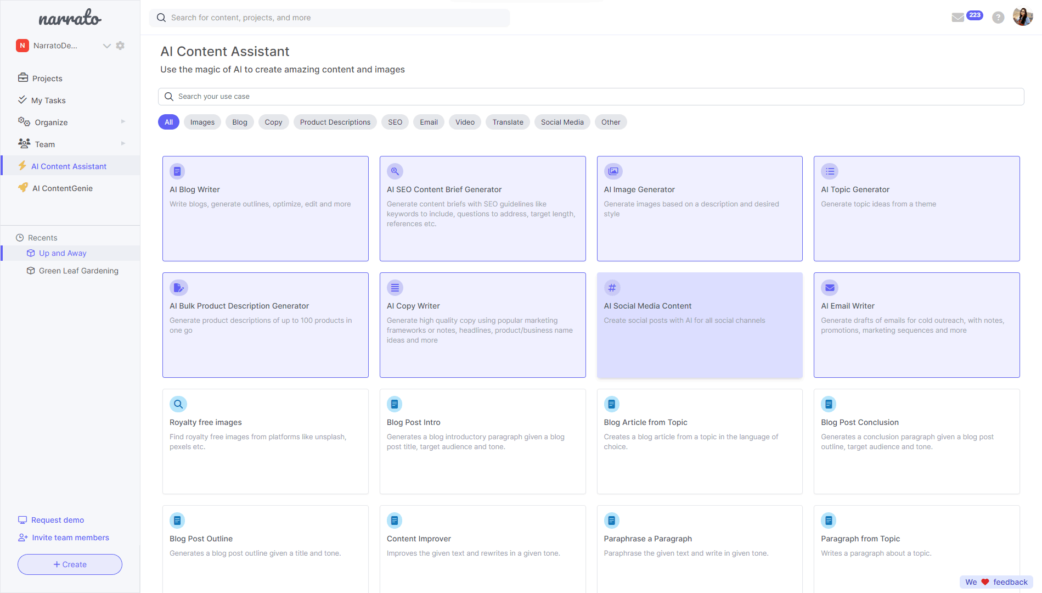The height and width of the screenshot is (593, 1042).
Task: Open Projects from the sidebar menu
Action: tap(47, 78)
